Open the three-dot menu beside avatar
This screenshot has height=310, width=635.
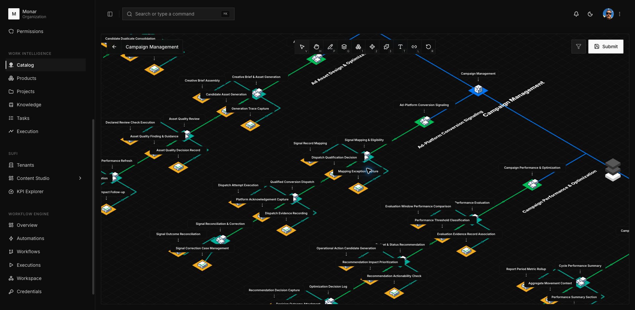(619, 14)
